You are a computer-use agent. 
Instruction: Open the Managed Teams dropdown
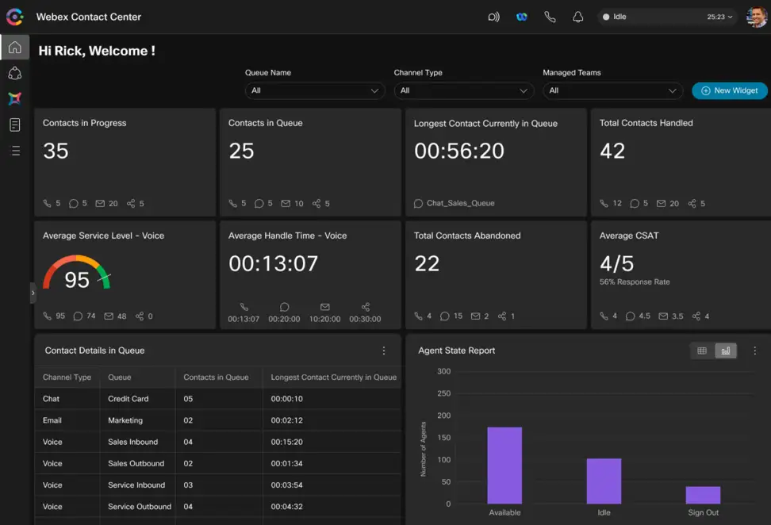click(x=612, y=90)
